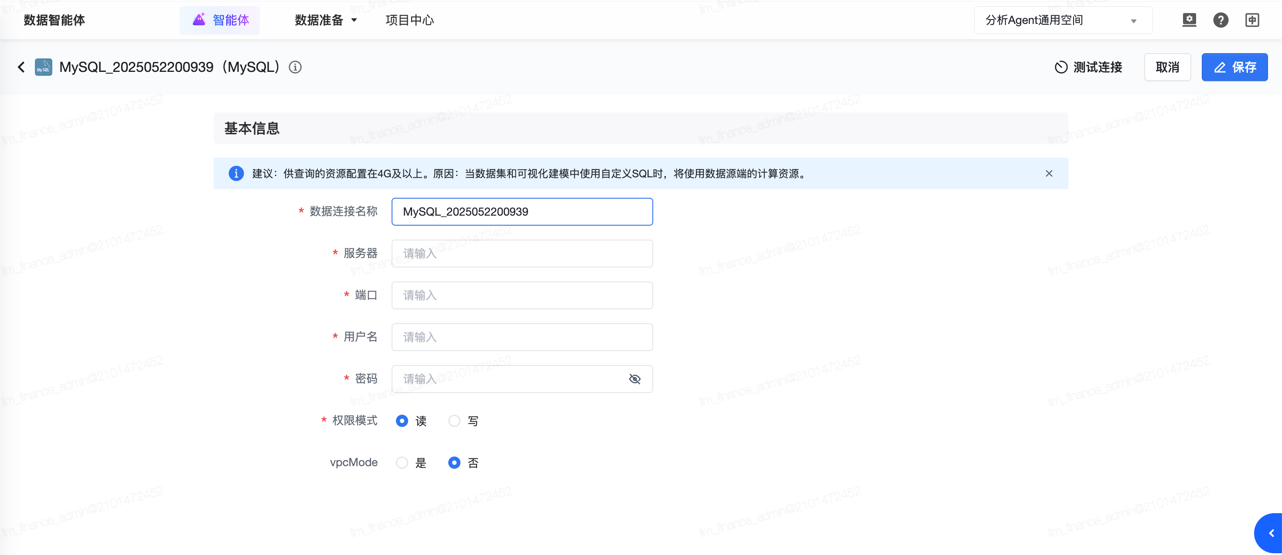Expand the floating blue side panel arrow
1282x555 pixels.
click(x=1271, y=533)
